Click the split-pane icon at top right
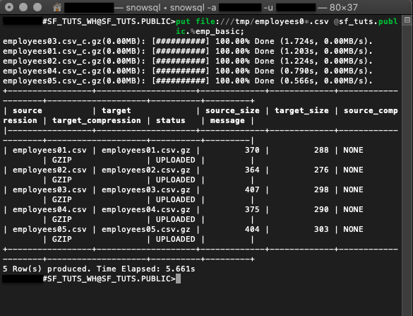The image size is (413, 316). [x=407, y=20]
